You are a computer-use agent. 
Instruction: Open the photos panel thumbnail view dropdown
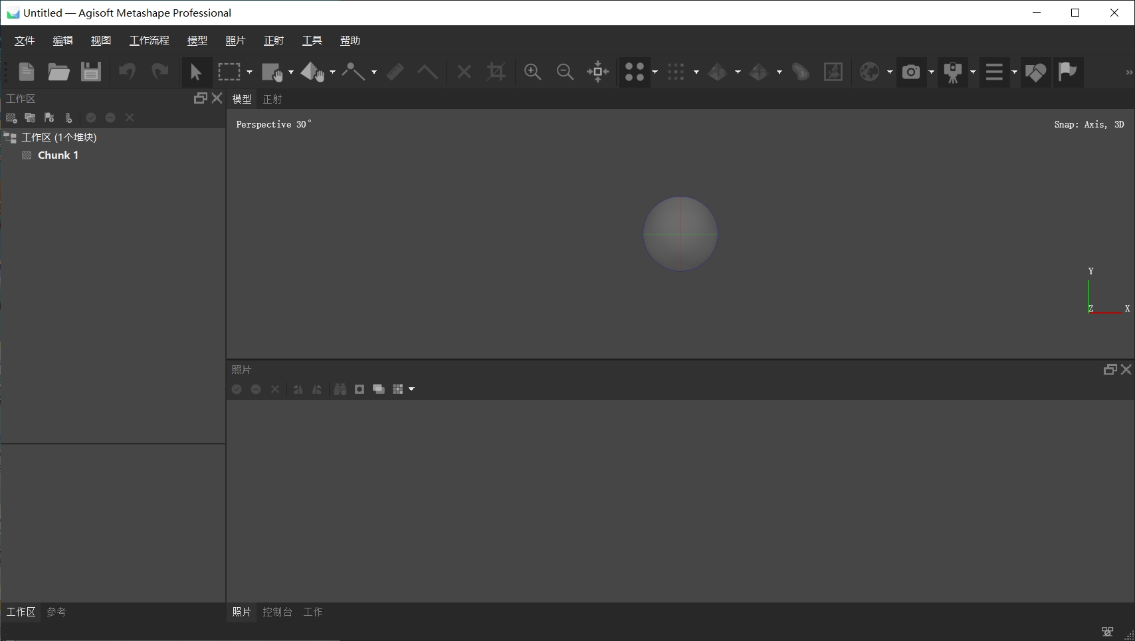pyautogui.click(x=412, y=389)
